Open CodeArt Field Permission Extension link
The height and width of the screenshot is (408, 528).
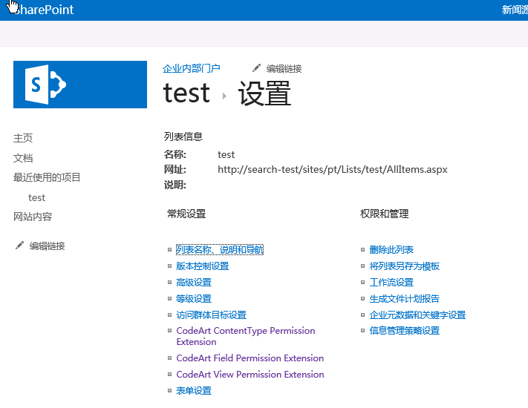point(250,358)
